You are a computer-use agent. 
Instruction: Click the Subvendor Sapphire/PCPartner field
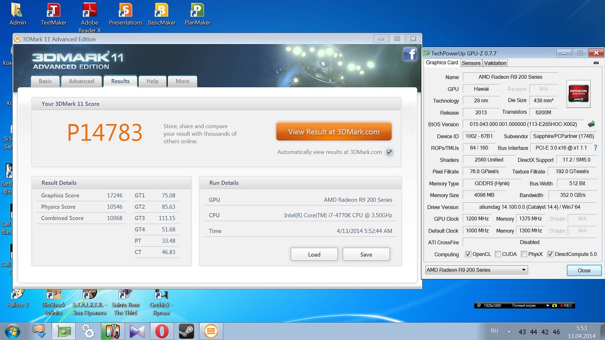click(563, 136)
